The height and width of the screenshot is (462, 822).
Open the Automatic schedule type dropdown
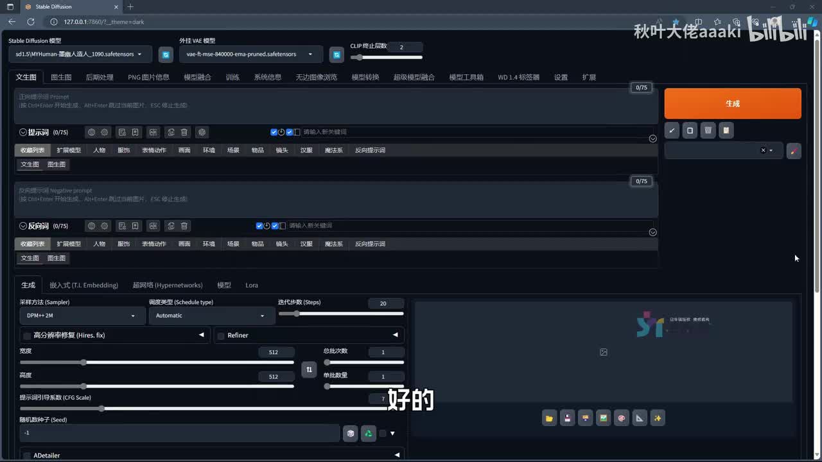[x=211, y=316]
